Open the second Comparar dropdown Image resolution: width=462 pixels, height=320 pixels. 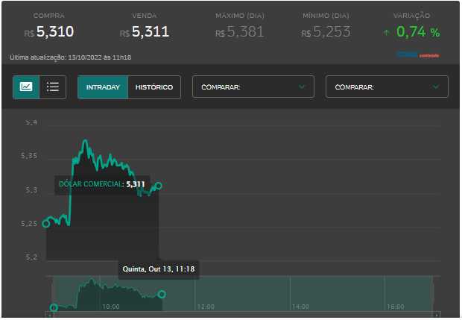tap(386, 87)
